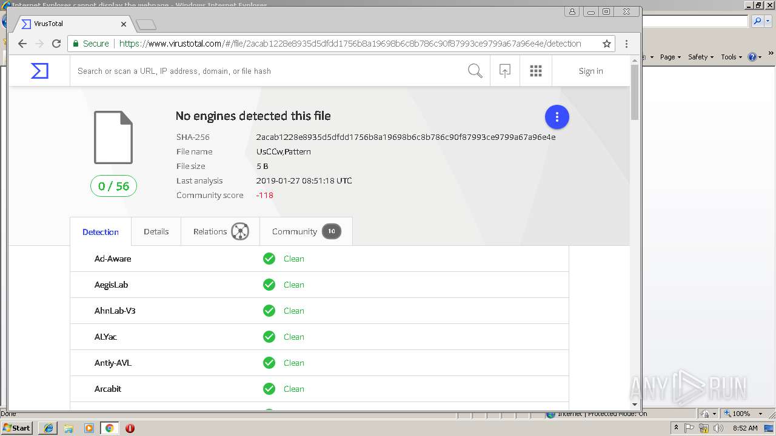The image size is (776, 436).
Task: Open the Tools dropdown menu in Internet Explorer
Action: pyautogui.click(x=732, y=57)
